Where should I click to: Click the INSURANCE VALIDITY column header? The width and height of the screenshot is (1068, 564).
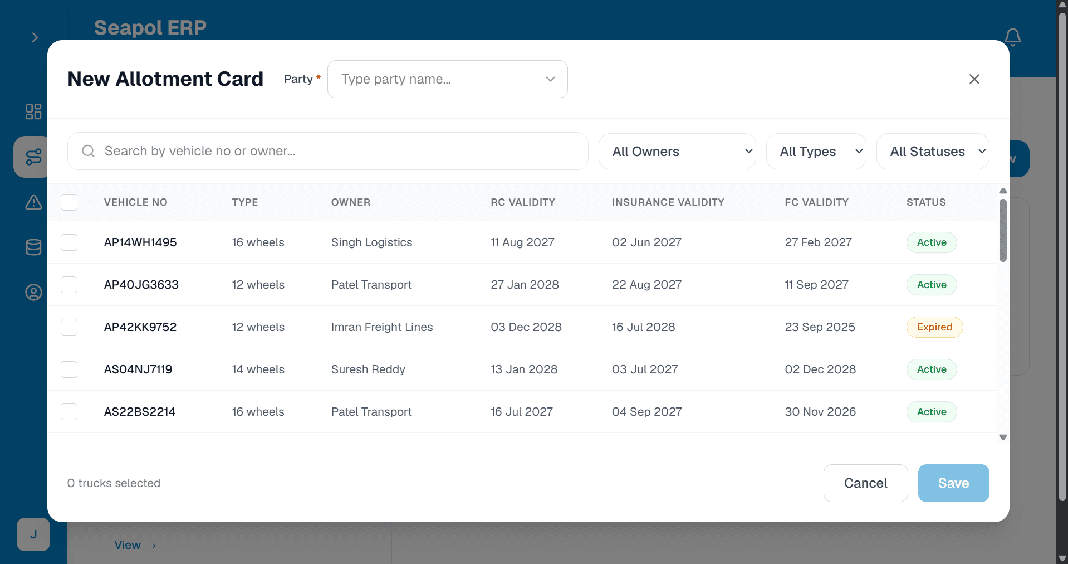point(668,202)
